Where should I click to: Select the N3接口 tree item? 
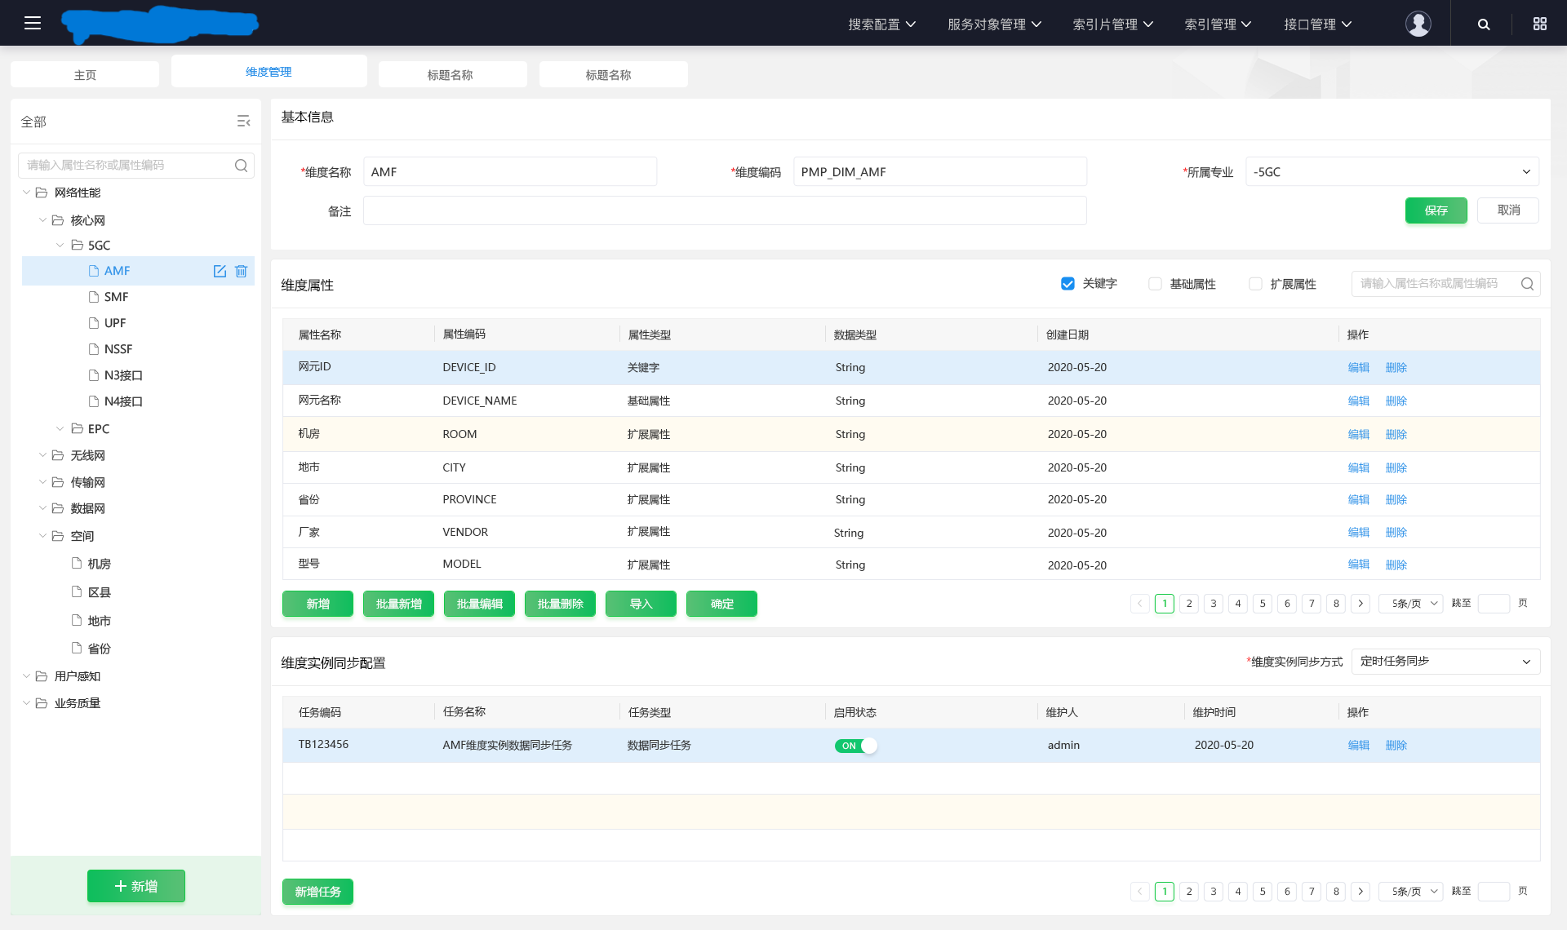(x=123, y=375)
